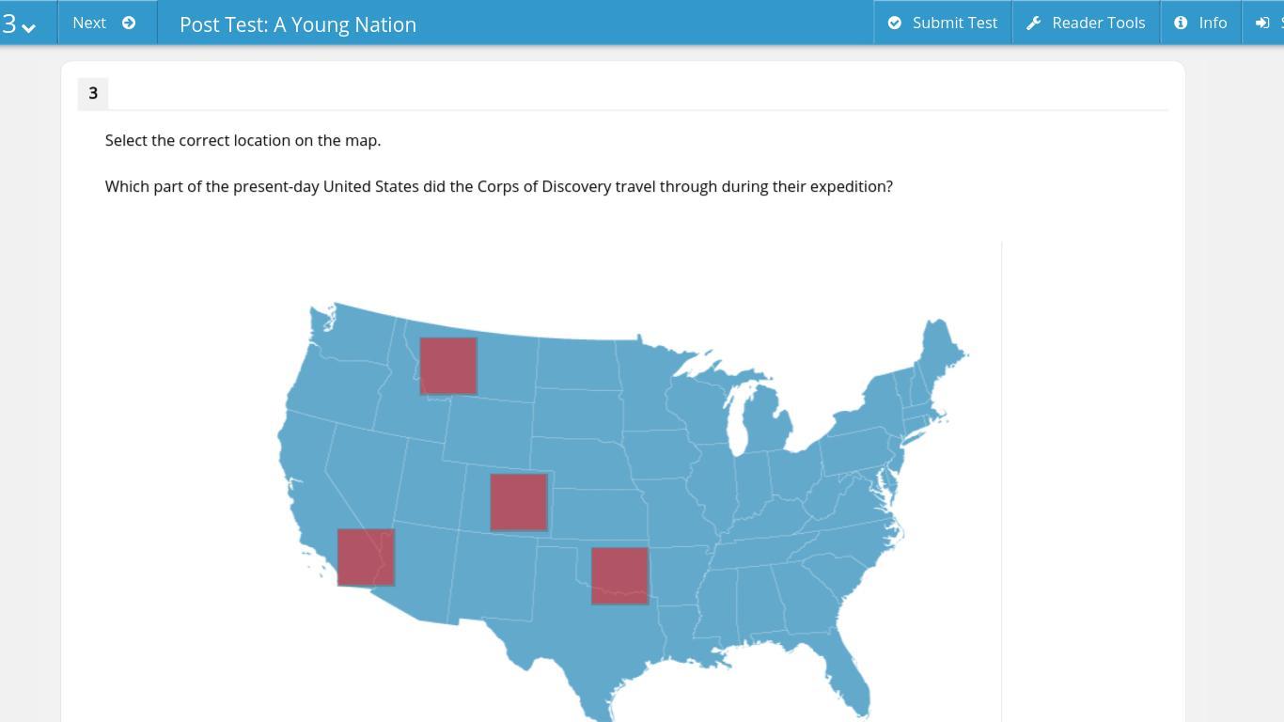Open the Reader Tools menu
1284x722 pixels.
(x=1098, y=23)
